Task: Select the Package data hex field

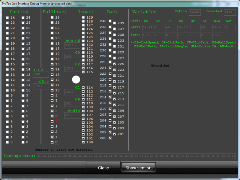Action: (136, 156)
